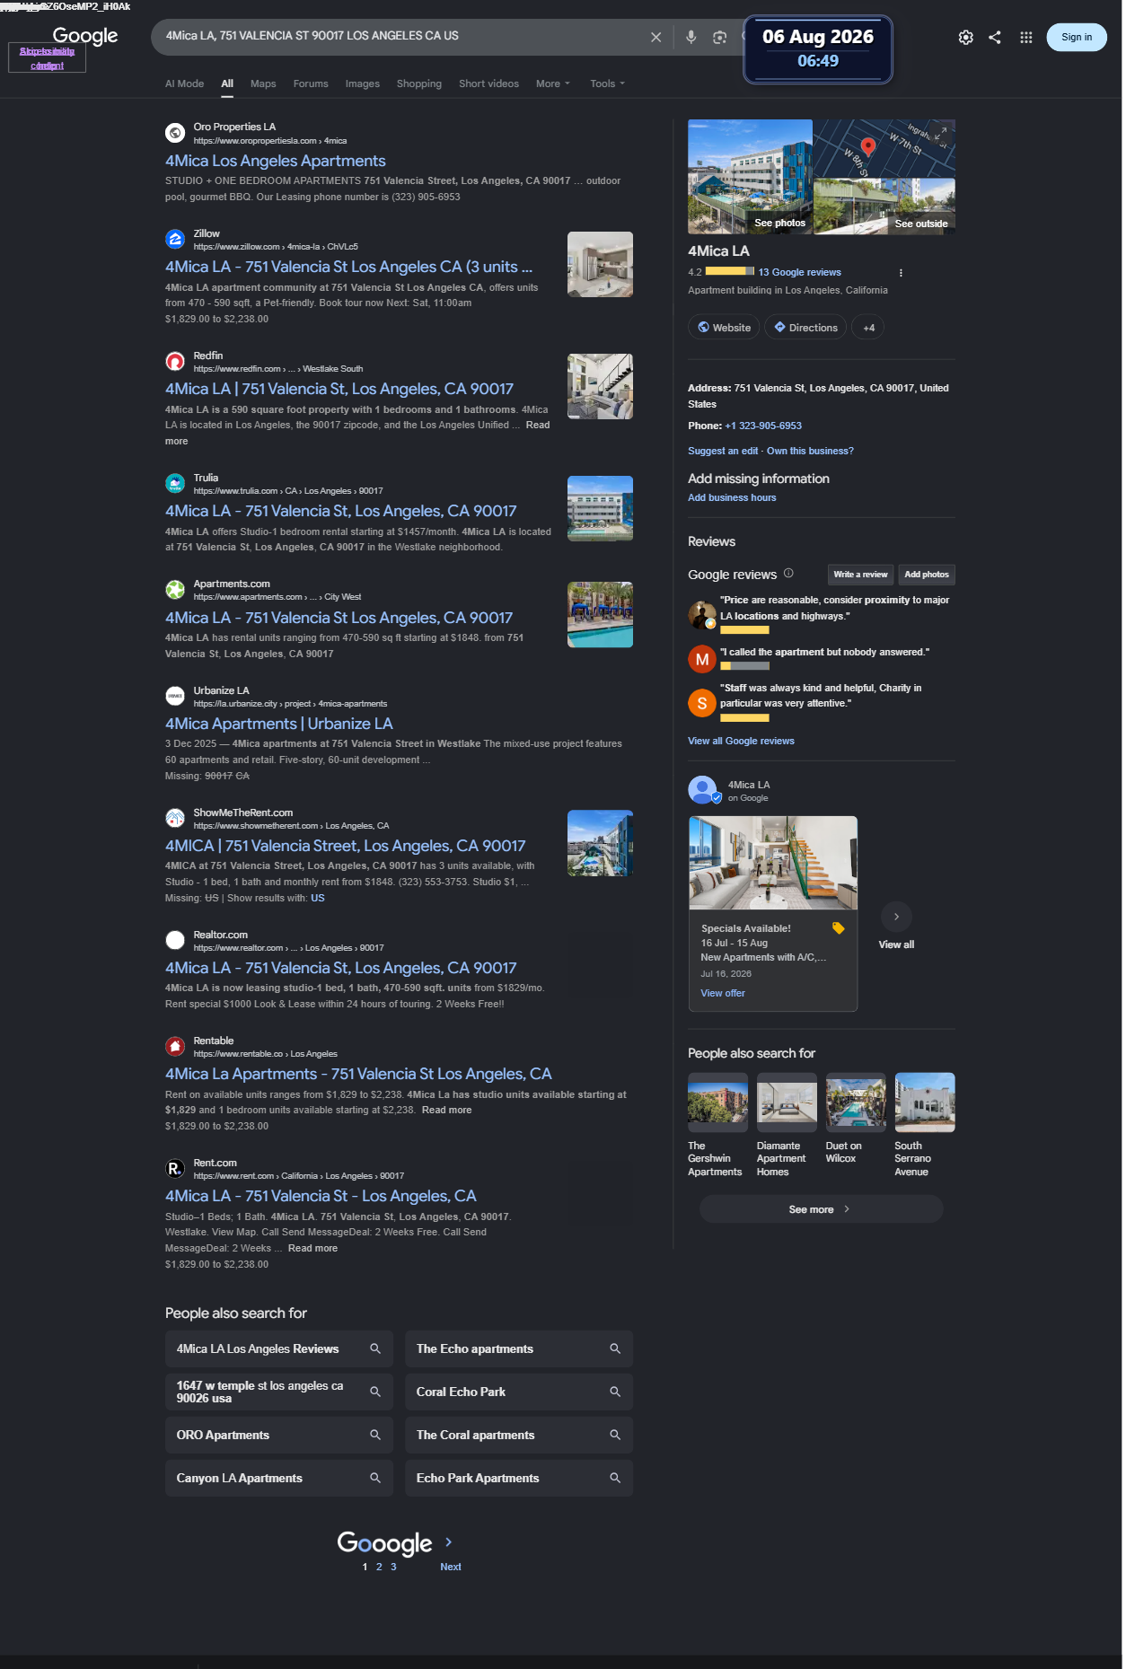Click the Zillow site favicon

tap(175, 239)
